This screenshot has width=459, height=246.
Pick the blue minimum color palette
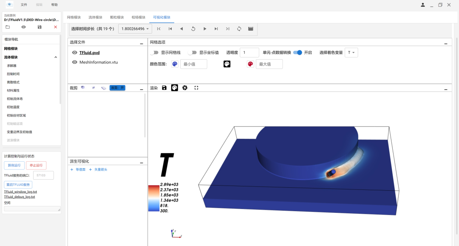(175, 64)
